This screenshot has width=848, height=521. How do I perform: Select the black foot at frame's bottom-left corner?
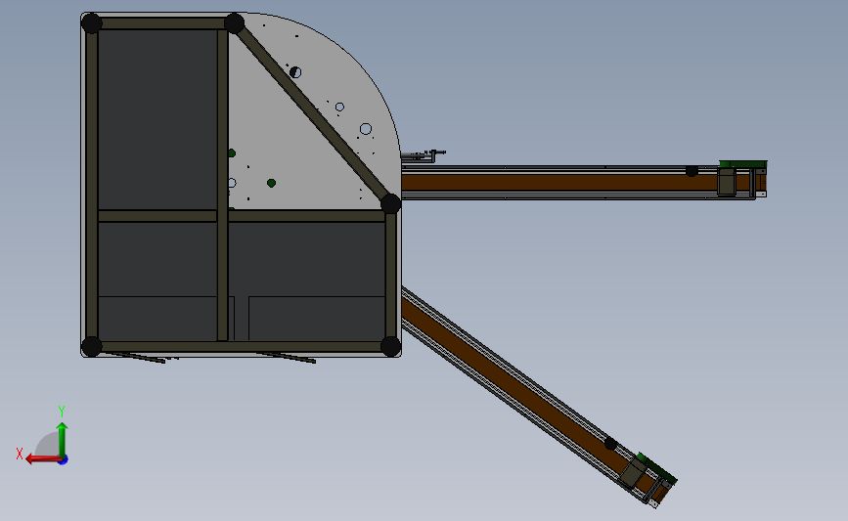tap(91, 346)
